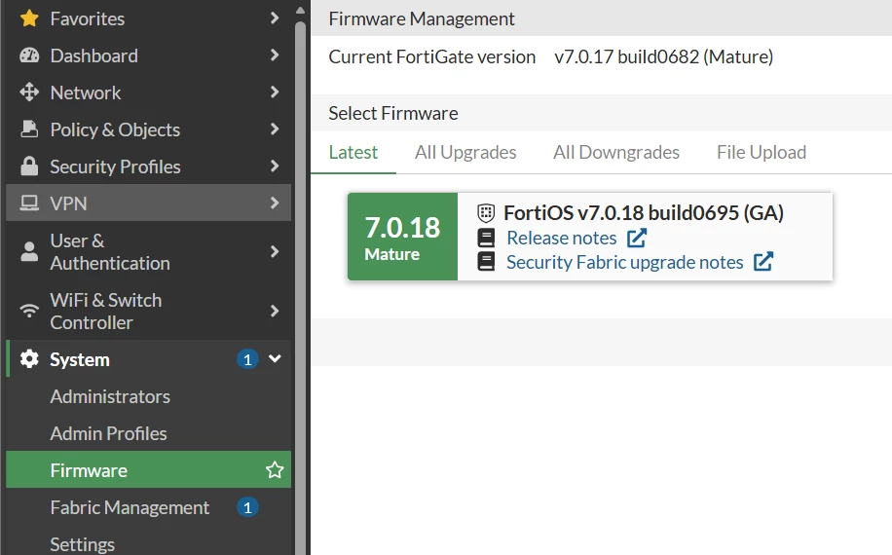Image resolution: width=892 pixels, height=555 pixels.
Task: Open the Policy & Objects label
Action: pos(115,129)
